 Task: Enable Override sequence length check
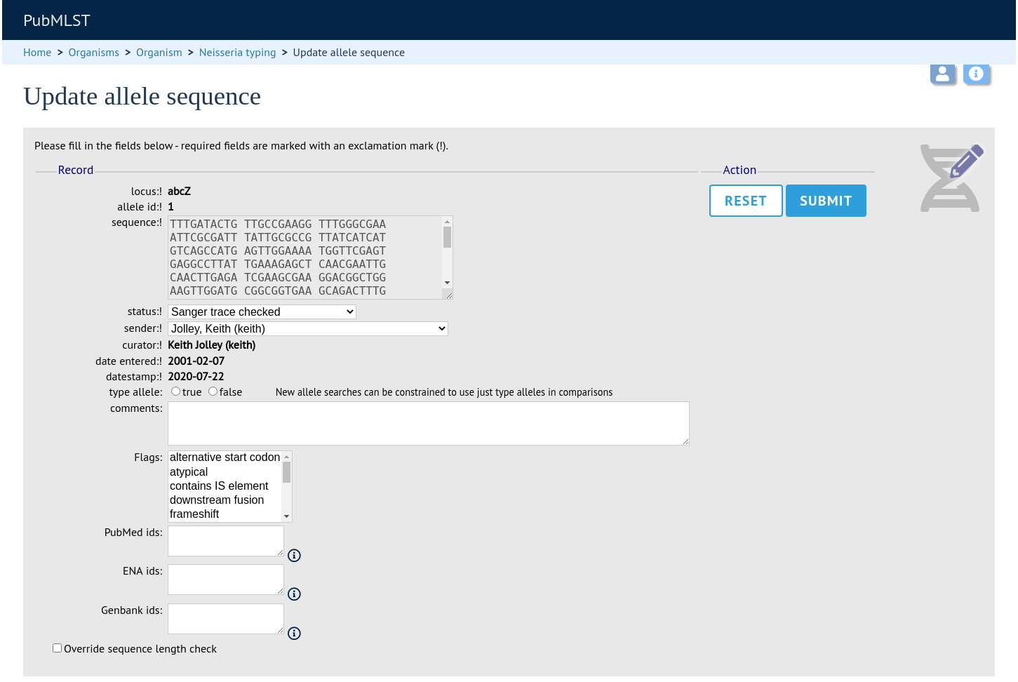(58, 648)
